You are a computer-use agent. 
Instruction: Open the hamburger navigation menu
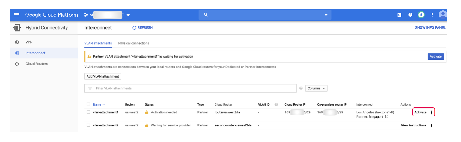click(x=17, y=15)
